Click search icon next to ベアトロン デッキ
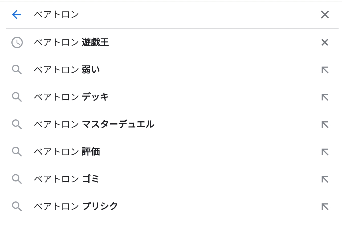342x249 pixels. tap(17, 97)
